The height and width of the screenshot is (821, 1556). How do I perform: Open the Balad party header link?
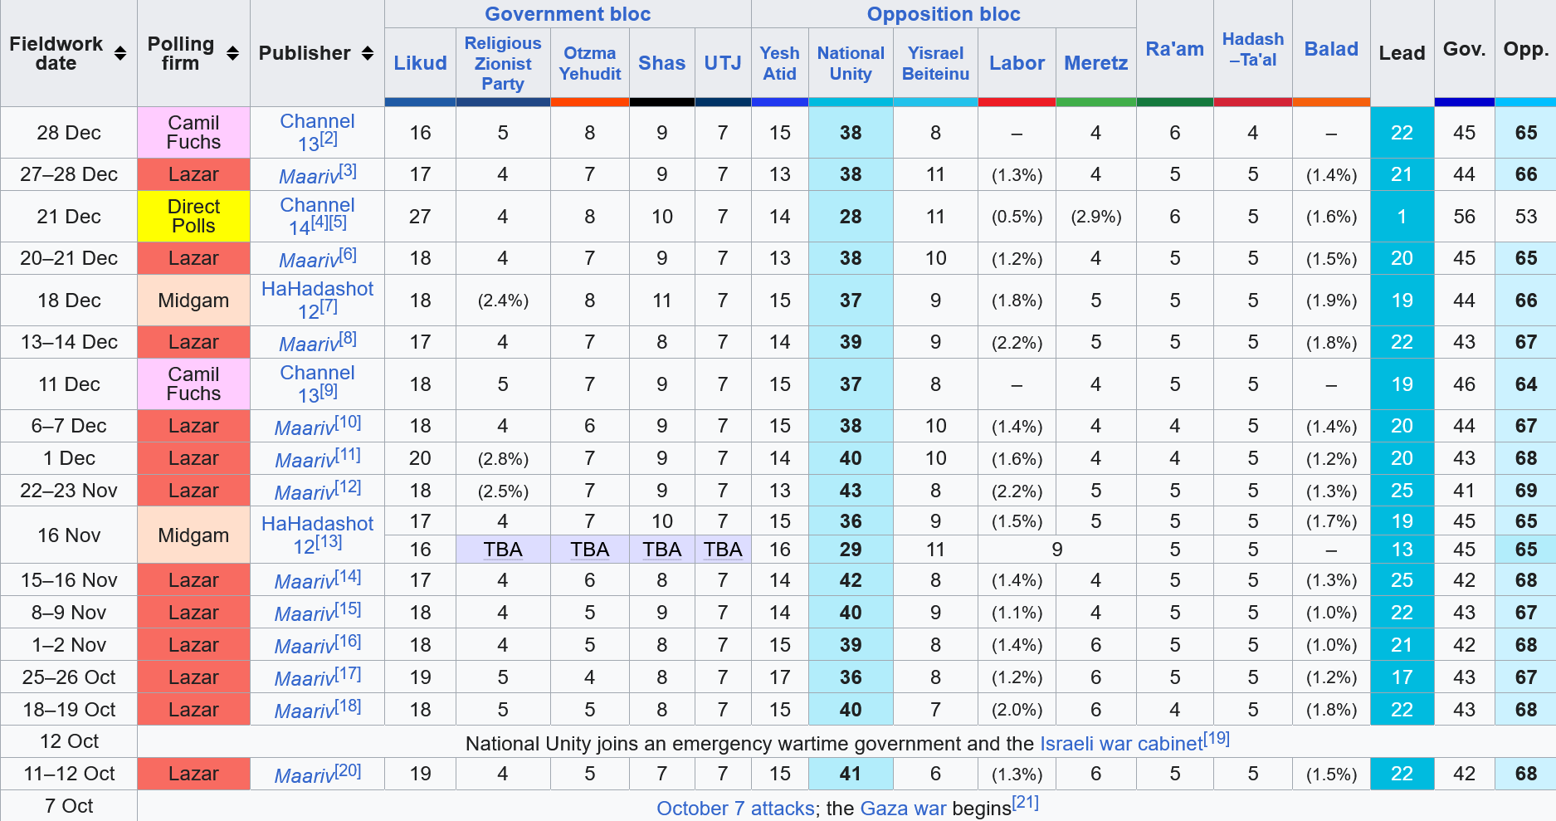(1331, 49)
